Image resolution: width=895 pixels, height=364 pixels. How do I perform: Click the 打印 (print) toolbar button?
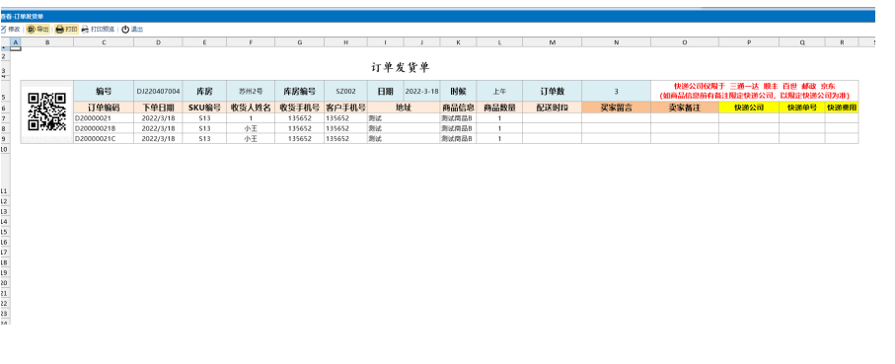(x=66, y=29)
